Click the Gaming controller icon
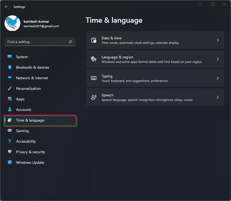This screenshot has width=231, height=201. (10, 130)
